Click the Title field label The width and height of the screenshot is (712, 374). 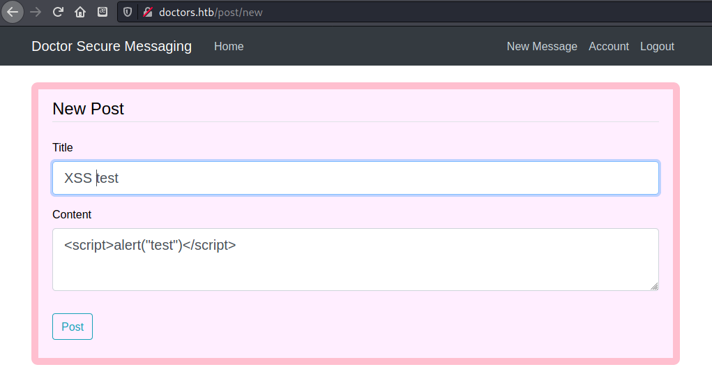point(63,147)
